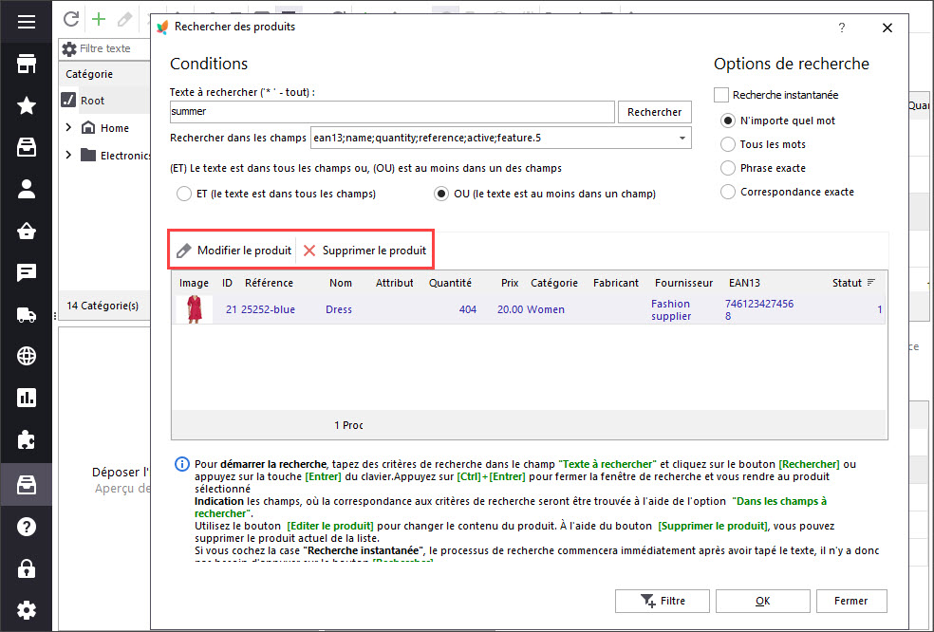
Task: Click the Filtre texte field
Action: pos(113,48)
